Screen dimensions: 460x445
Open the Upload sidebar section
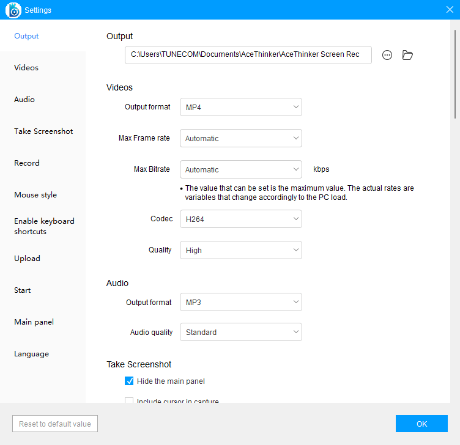[x=27, y=259]
